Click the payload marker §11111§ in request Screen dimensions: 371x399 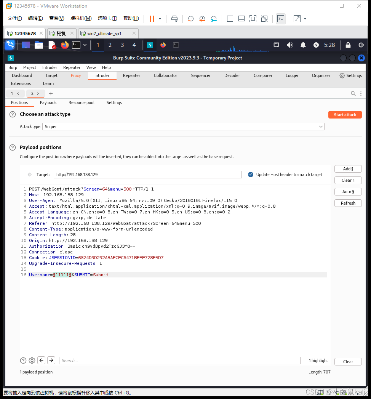[62, 275]
